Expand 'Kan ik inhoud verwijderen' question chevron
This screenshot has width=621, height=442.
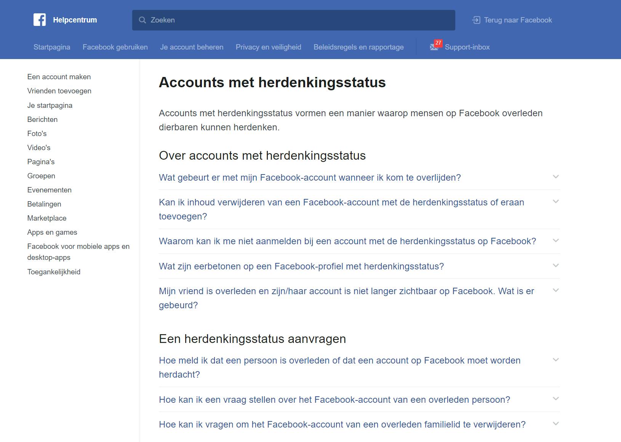tap(556, 202)
